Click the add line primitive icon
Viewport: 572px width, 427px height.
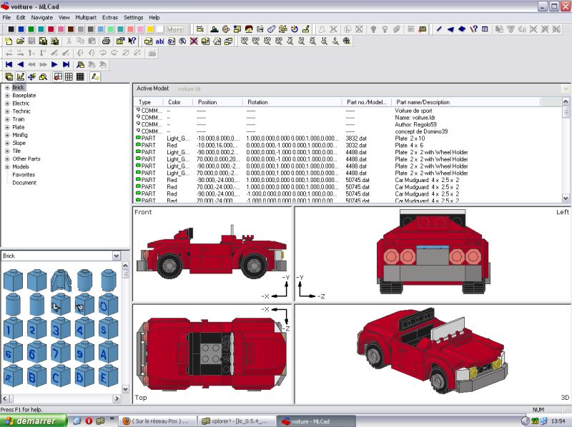(439, 29)
